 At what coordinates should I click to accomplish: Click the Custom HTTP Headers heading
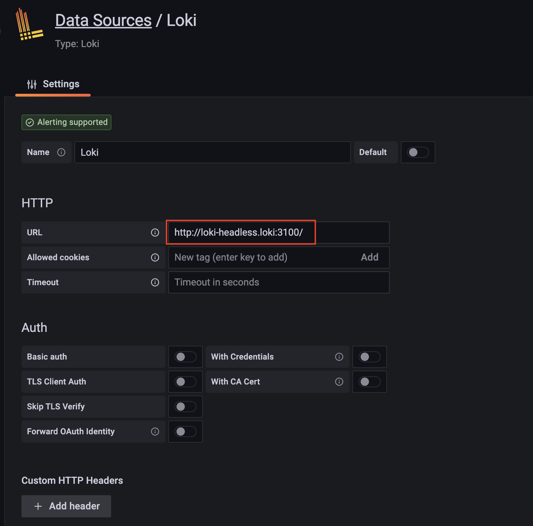click(x=72, y=480)
